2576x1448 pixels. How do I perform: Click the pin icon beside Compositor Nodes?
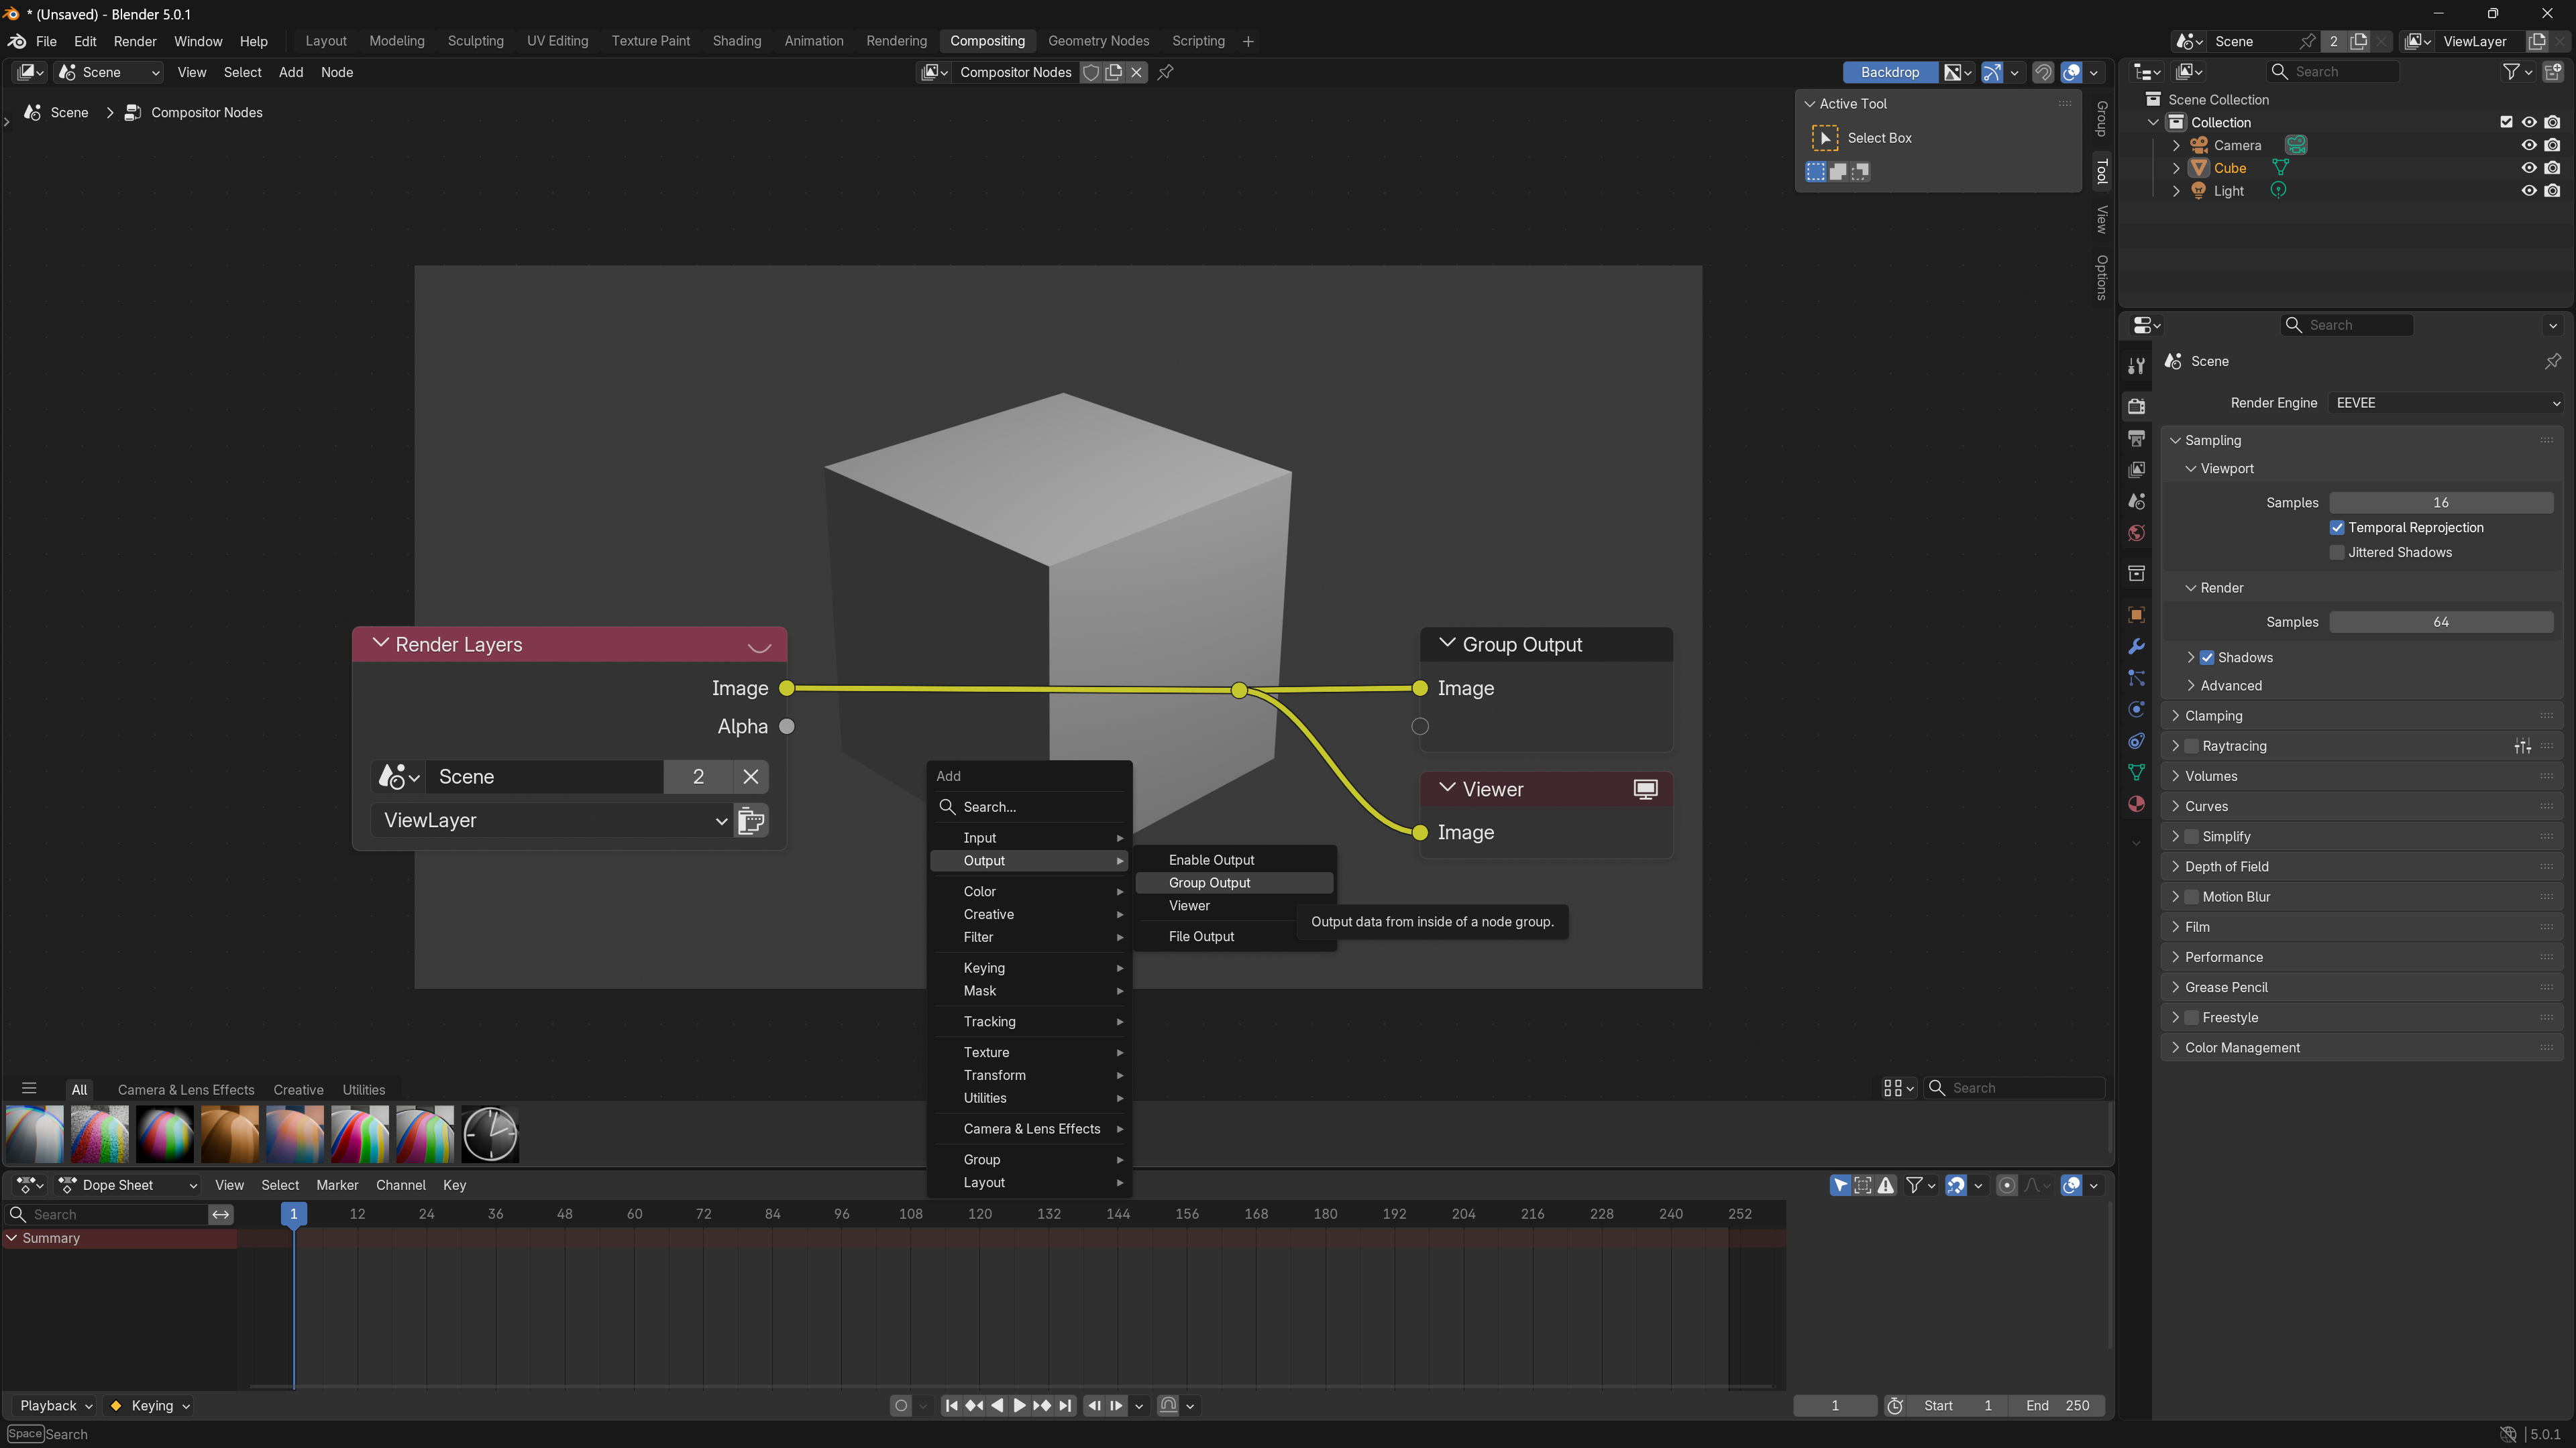point(1165,72)
